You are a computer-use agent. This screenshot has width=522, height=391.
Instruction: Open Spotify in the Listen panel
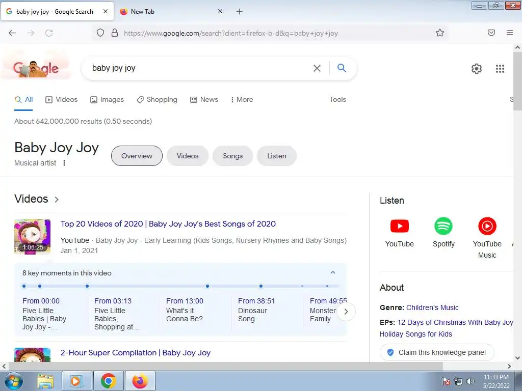pos(443,232)
